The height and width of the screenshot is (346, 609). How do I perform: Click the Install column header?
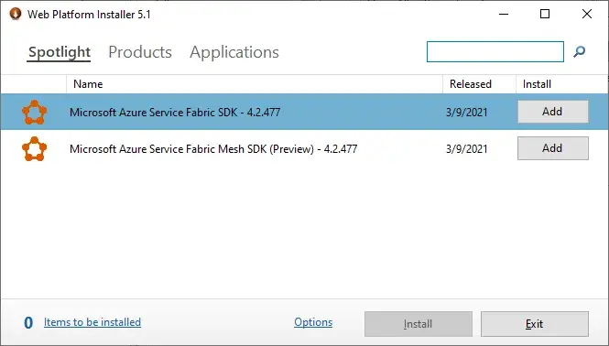coord(562,84)
